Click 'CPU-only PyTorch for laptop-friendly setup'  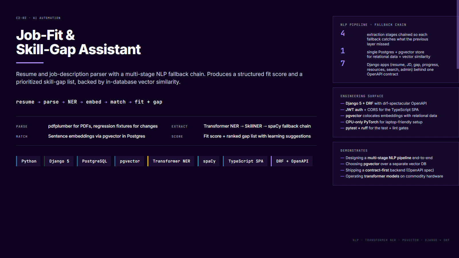tap(382, 122)
